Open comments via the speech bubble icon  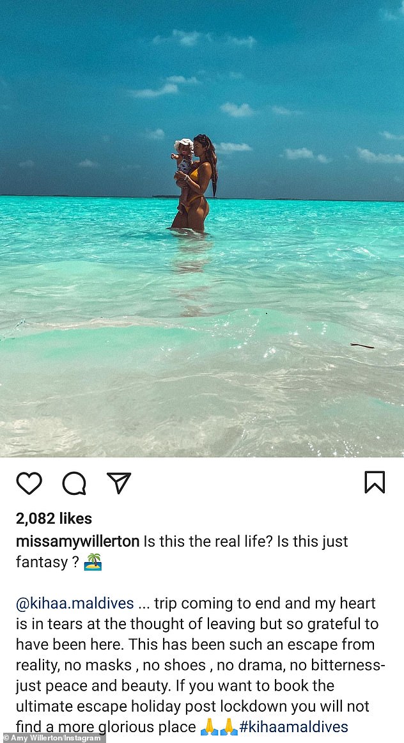[74, 483]
